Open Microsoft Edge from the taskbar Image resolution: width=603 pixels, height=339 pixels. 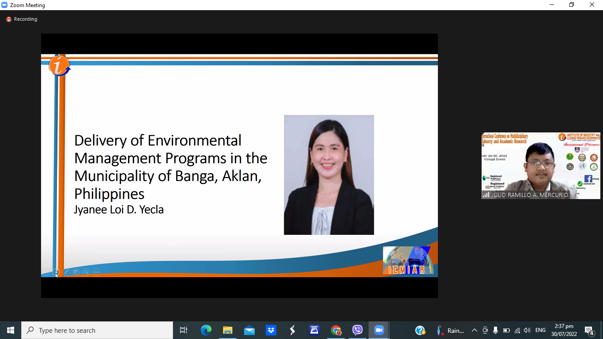[x=206, y=330]
